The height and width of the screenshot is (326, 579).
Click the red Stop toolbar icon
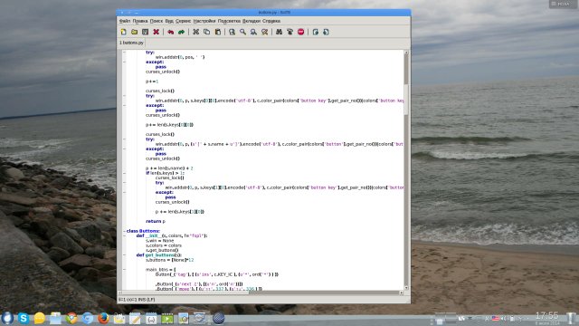click(x=301, y=33)
